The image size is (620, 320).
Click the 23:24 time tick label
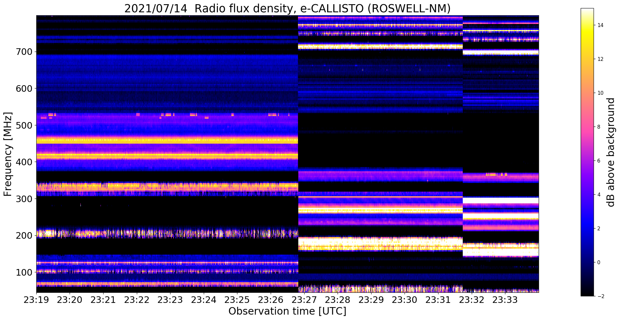204,300
